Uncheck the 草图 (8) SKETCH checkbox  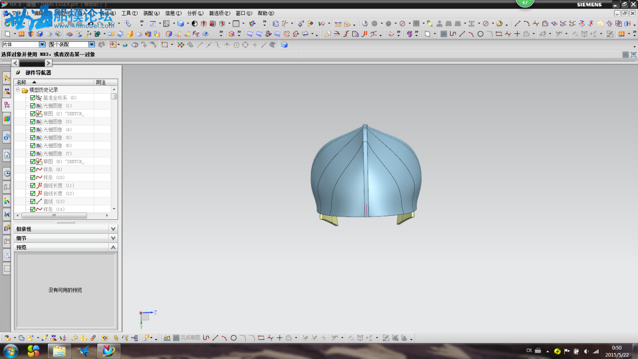33,162
